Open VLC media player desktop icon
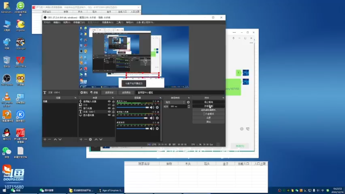The width and height of the screenshot is (345, 194). (x=7, y=100)
